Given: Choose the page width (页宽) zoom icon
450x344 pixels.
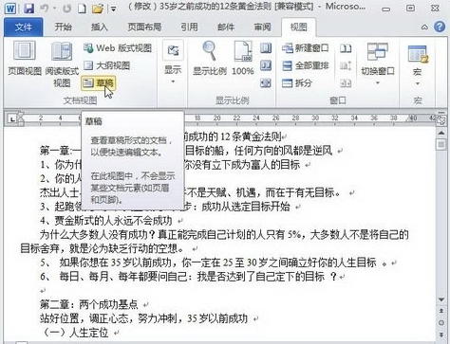Looking at the screenshot, I should pyautogui.click(x=266, y=82).
